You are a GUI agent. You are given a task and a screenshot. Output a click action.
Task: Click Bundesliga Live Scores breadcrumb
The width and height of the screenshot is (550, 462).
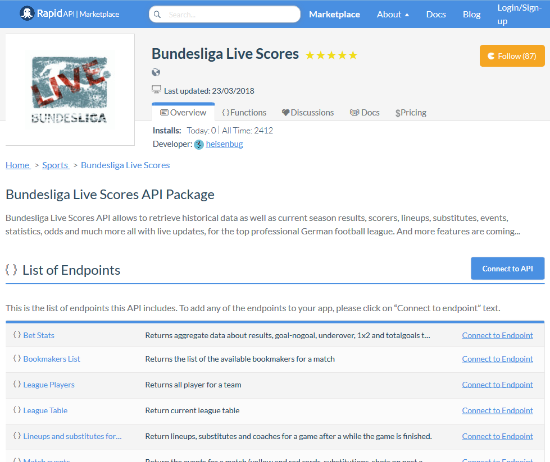pos(125,165)
